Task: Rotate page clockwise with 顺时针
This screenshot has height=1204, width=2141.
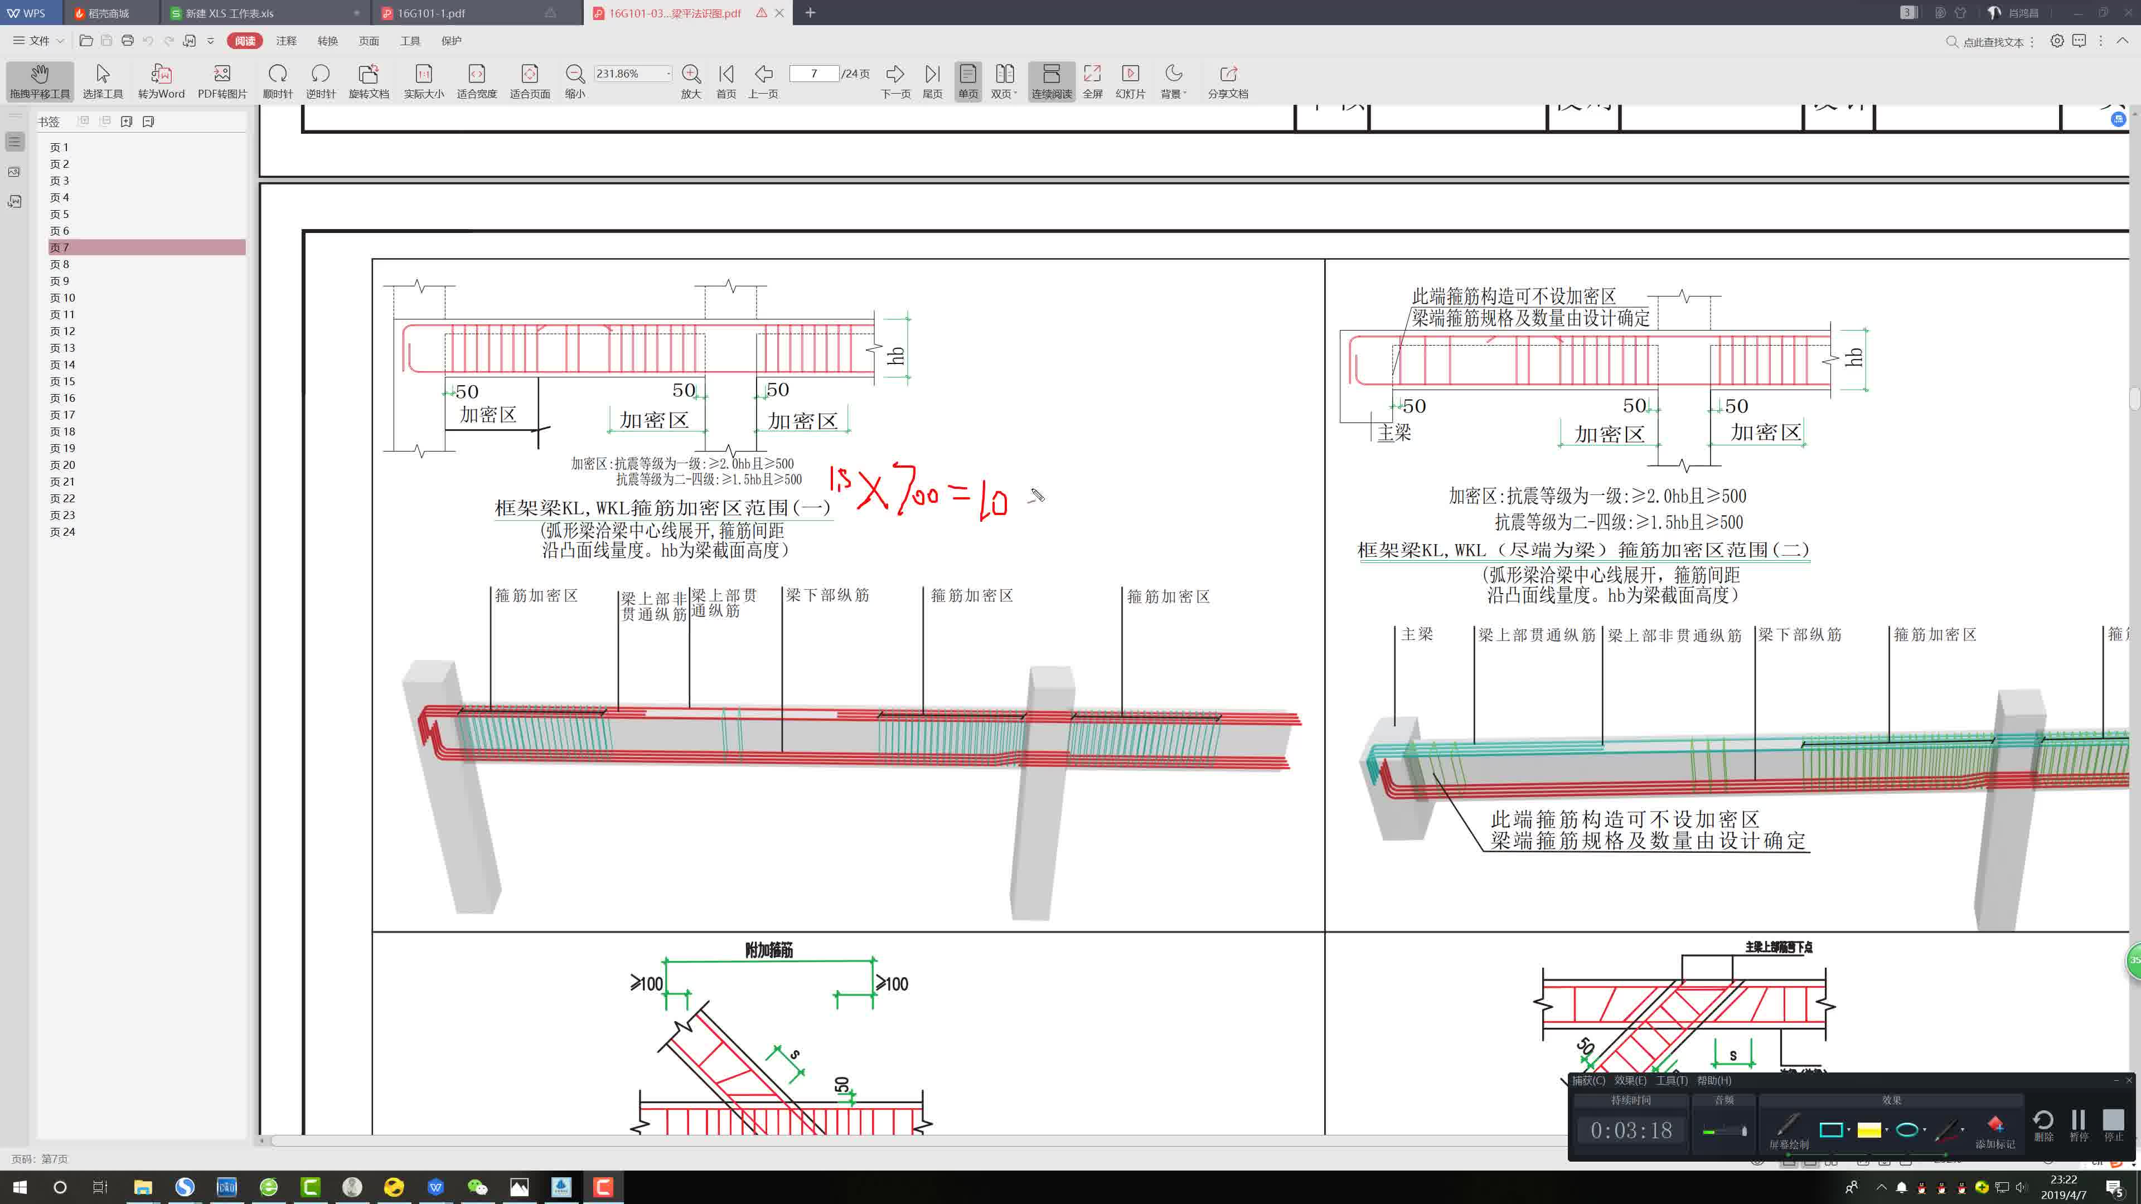Action: (278, 81)
